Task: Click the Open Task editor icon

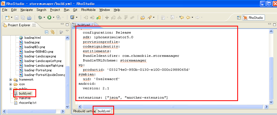Action: [x=72, y=17]
